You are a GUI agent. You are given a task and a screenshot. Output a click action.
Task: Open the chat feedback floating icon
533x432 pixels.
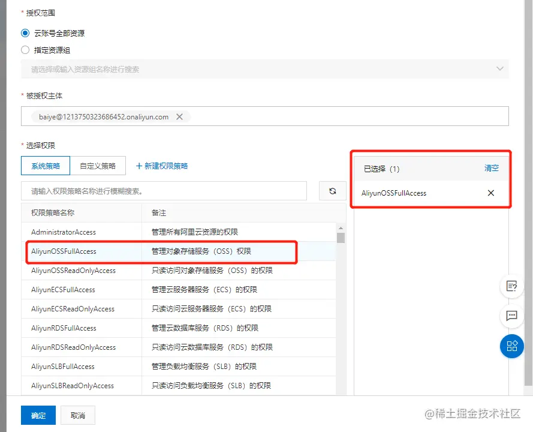point(511,316)
